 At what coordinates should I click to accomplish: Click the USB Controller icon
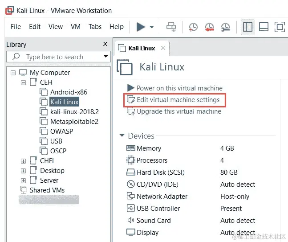pyautogui.click(x=131, y=208)
